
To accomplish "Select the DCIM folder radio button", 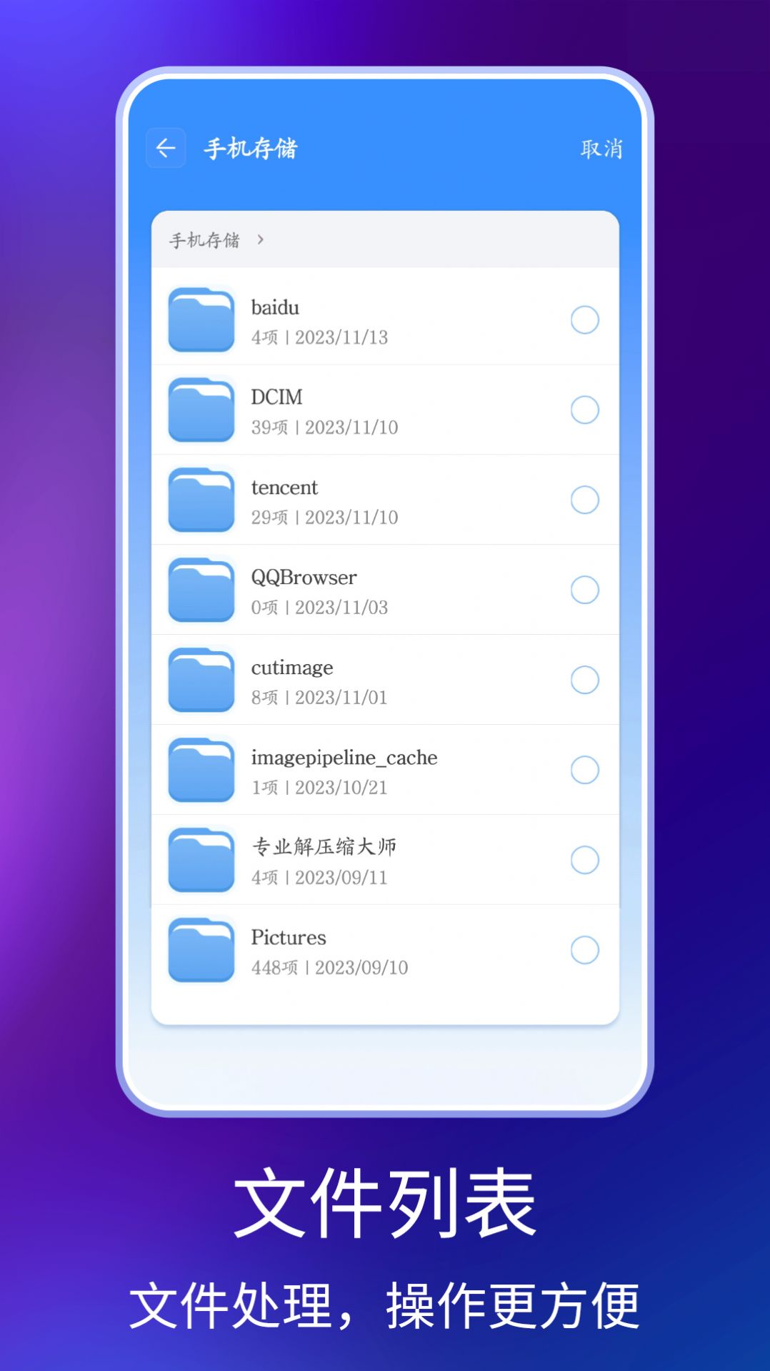I will [584, 410].
